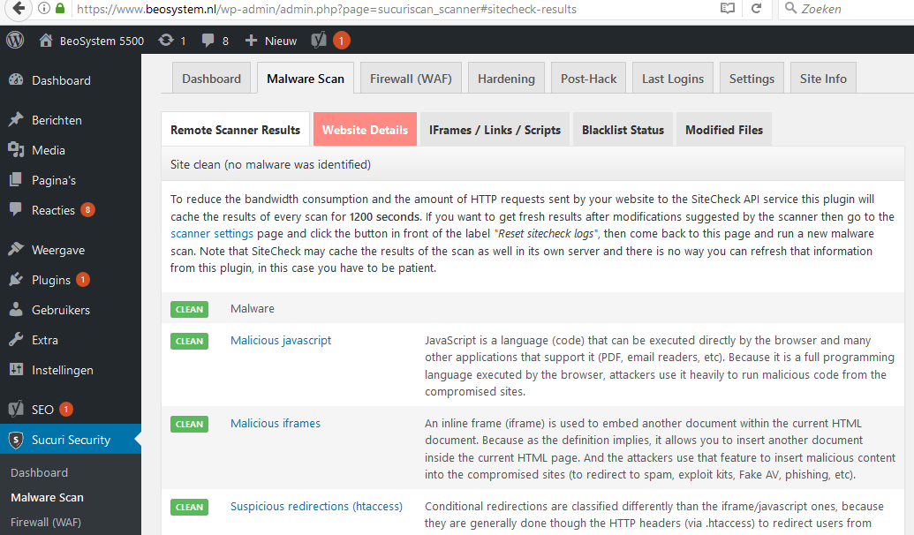The height and width of the screenshot is (535, 914).
Task: Open the Post-Hack tab
Action: 588,78
